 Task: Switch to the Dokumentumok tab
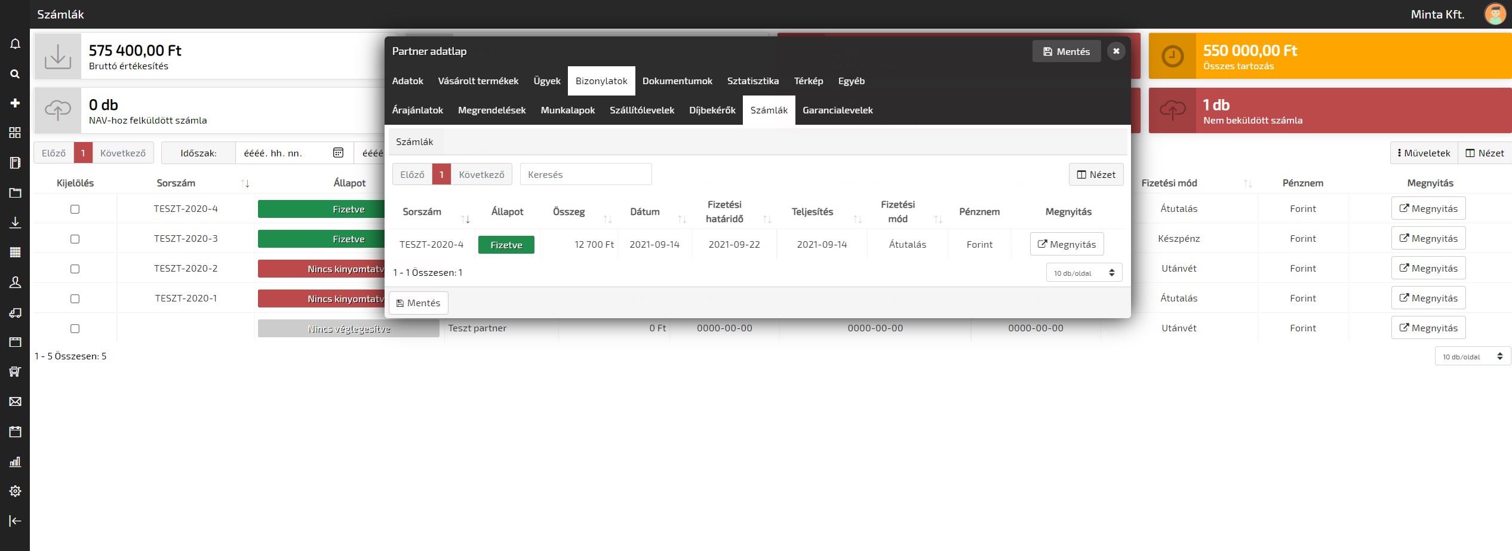click(x=677, y=81)
